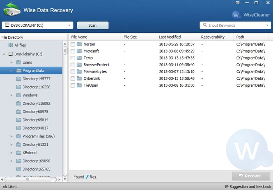The width and height of the screenshot is (273, 190).
Task: Focus the Input Keywords search field
Action: 236,25
